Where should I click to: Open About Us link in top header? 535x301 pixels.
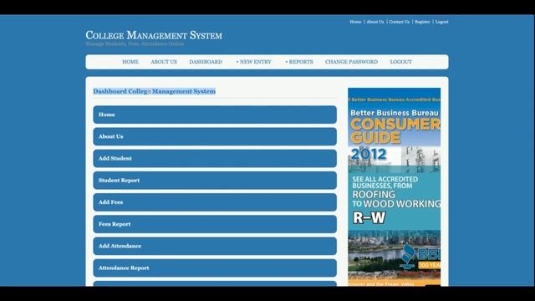click(x=375, y=22)
